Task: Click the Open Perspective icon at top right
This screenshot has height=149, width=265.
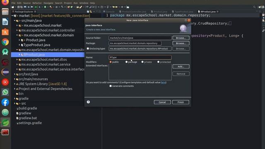Action: click(x=260, y=7)
